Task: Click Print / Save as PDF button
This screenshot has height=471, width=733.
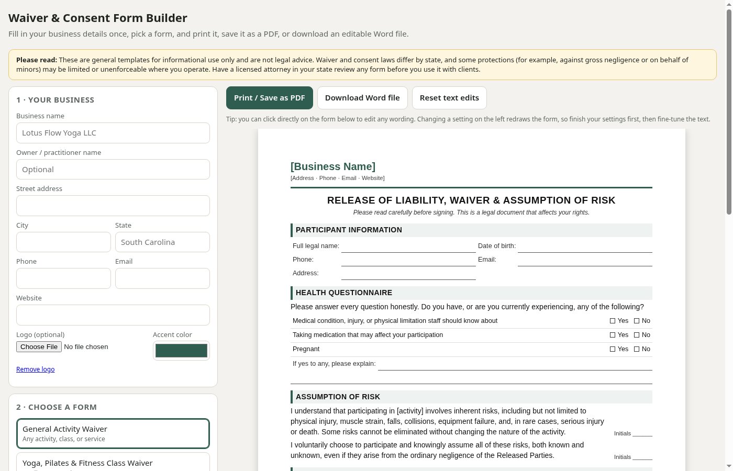Action: point(270,98)
